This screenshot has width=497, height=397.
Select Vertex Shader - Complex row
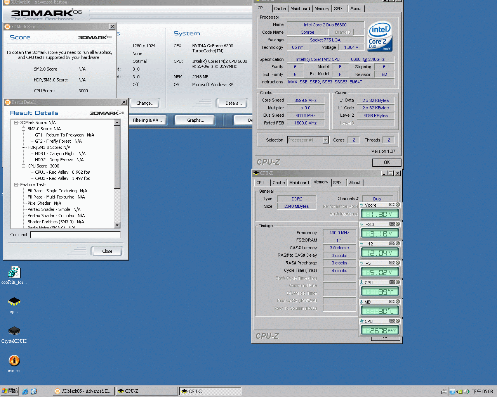pyautogui.click(x=56, y=216)
